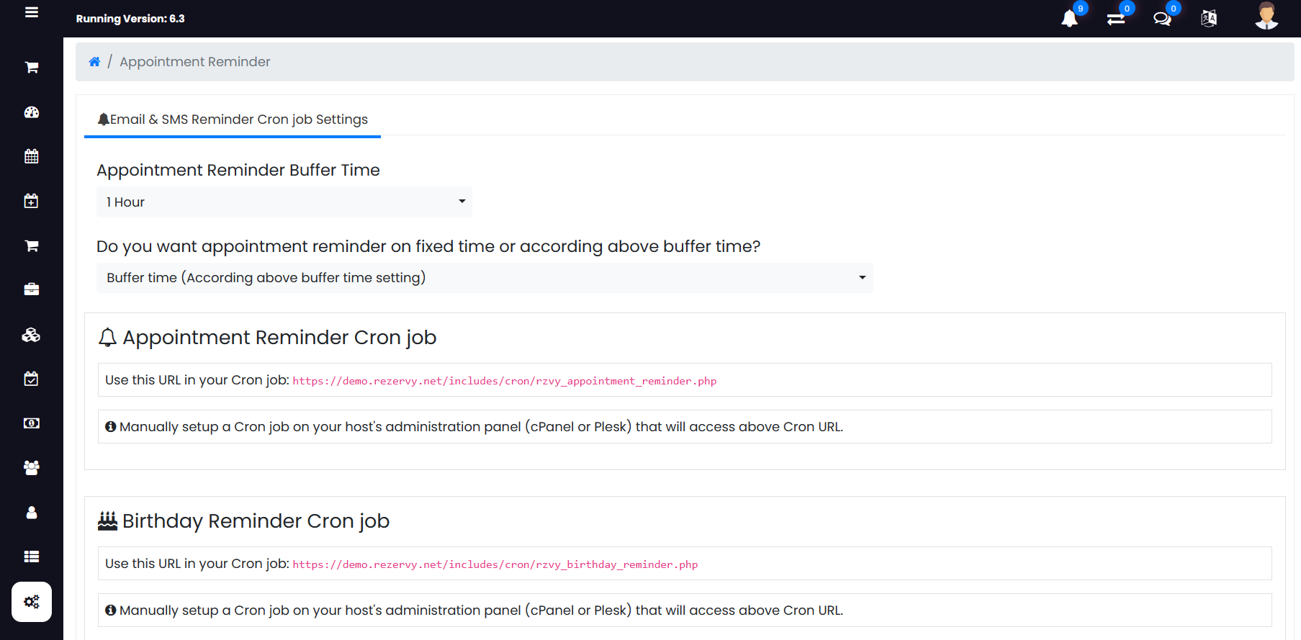Click the list view sidebar icon
This screenshot has height=640, width=1301.
tap(32, 556)
